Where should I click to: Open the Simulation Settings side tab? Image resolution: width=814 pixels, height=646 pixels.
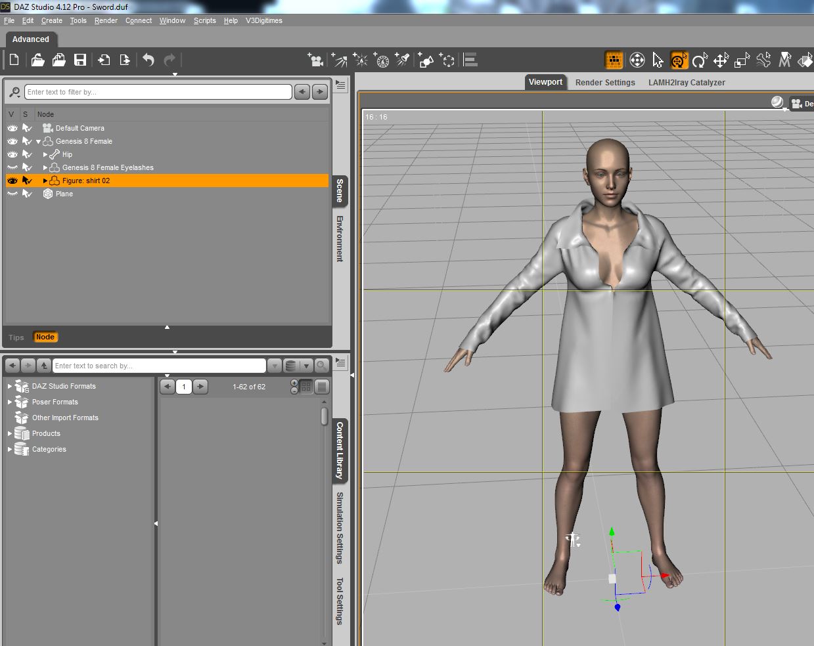(340, 528)
